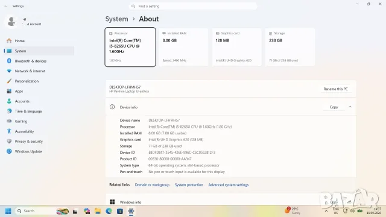Click the taskbar Search box
386x217 pixels.
tap(42, 211)
